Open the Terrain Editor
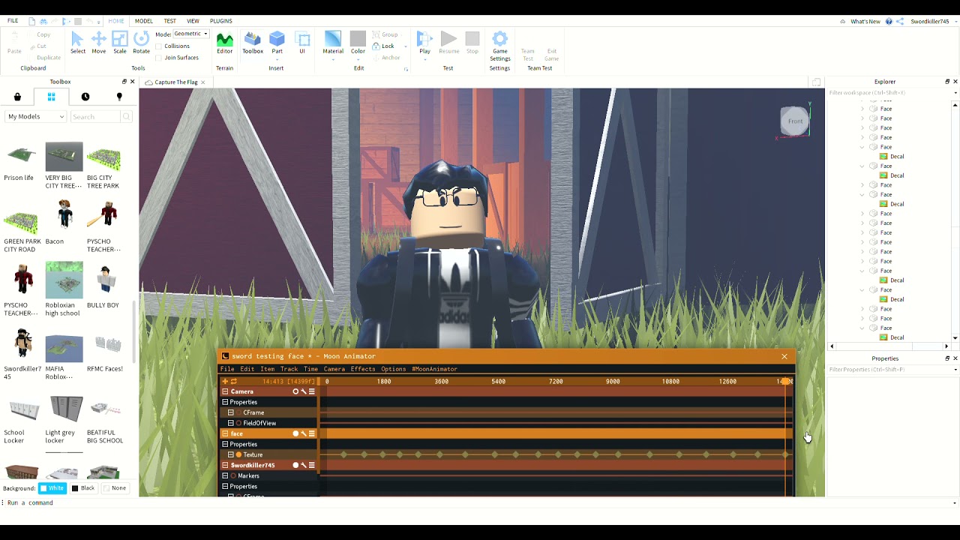Screen dimensions: 960x540 click(225, 43)
